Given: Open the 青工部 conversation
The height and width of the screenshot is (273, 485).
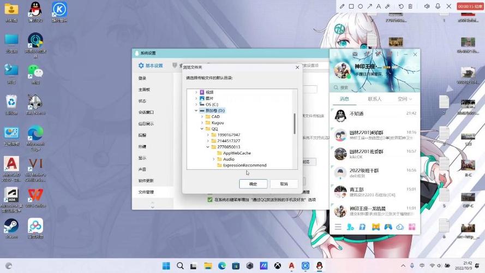Looking at the screenshot, I should click(x=375, y=192).
